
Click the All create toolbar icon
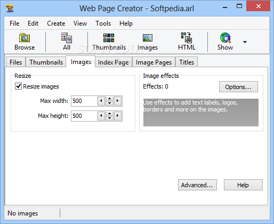(67, 38)
